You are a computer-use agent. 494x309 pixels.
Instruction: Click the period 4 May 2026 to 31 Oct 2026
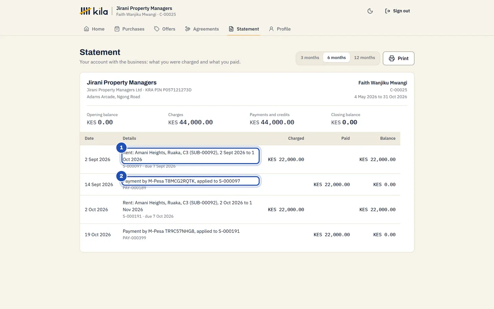click(380, 97)
